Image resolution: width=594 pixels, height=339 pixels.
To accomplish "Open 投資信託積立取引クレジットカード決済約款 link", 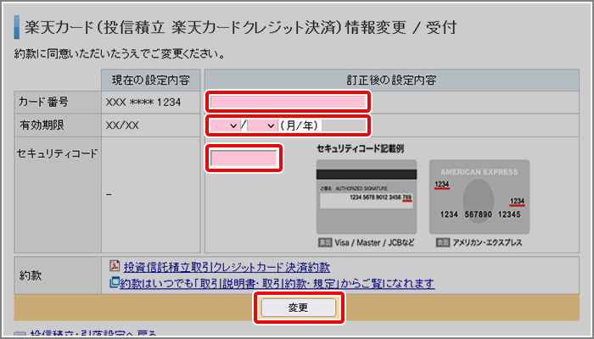I will tap(227, 268).
